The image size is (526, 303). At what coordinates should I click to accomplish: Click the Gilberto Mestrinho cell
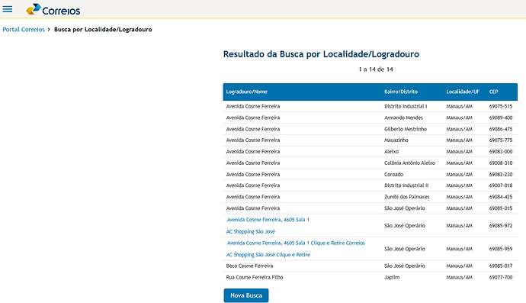[x=406, y=129]
